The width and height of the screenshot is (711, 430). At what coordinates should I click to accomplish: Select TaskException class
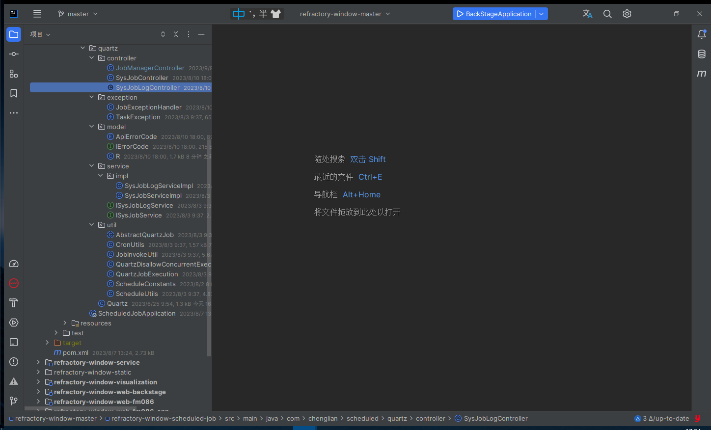click(x=138, y=117)
